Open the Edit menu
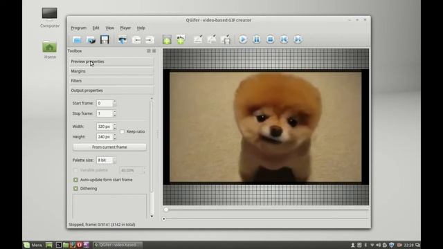Screen dimensions: 443x249 point(96,28)
